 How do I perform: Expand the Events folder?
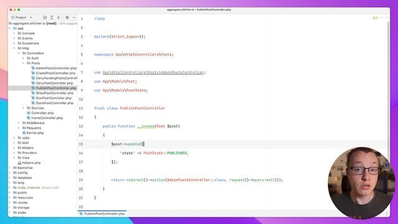point(14,39)
